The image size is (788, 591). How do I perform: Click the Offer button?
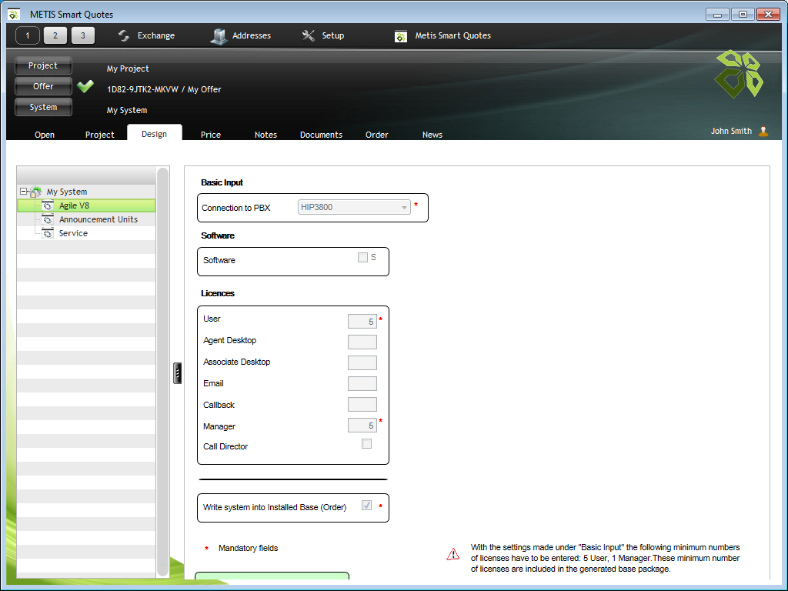point(43,86)
